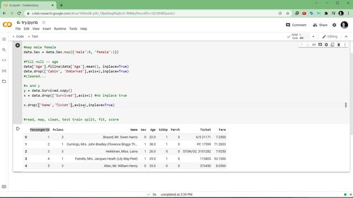
Task: Open the Chrome extensions puzzle icon
Action: click(x=326, y=13)
